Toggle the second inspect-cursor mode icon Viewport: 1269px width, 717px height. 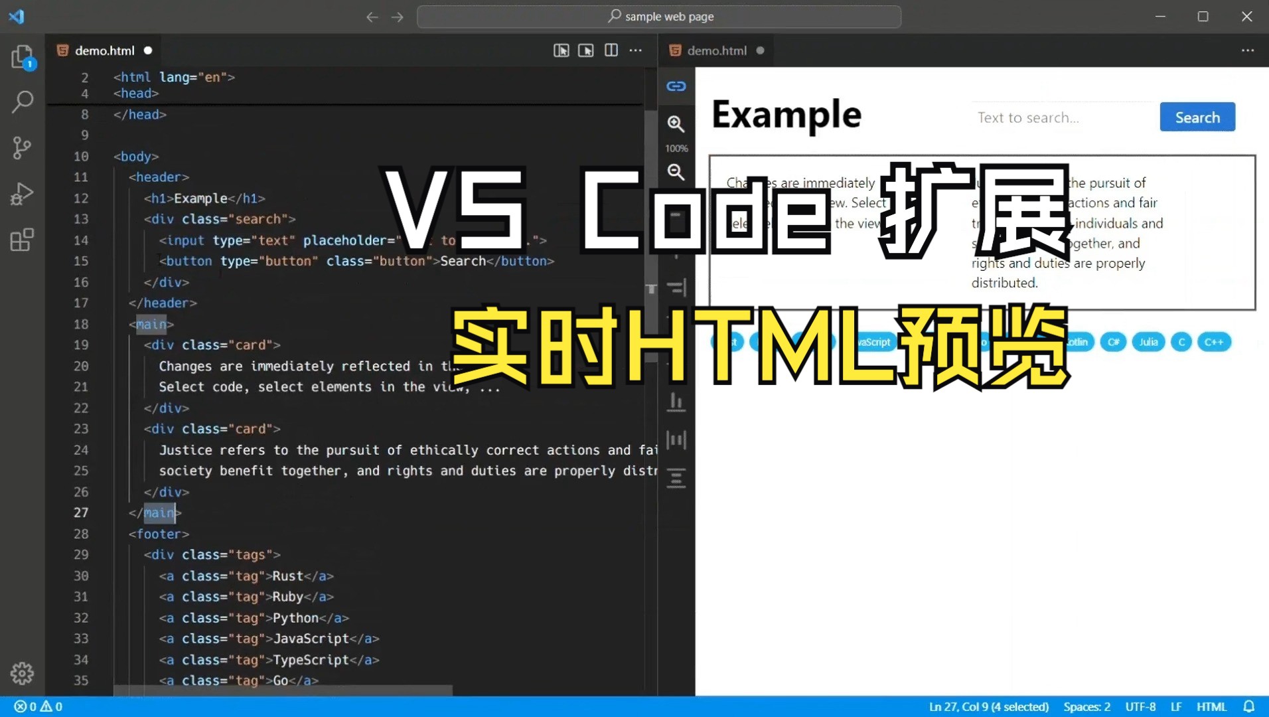point(586,50)
